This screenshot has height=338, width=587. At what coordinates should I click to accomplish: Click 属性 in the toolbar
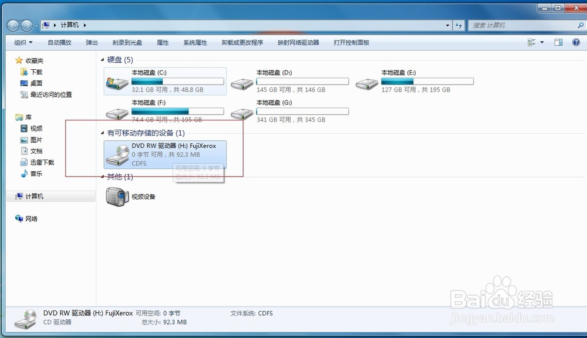(163, 42)
